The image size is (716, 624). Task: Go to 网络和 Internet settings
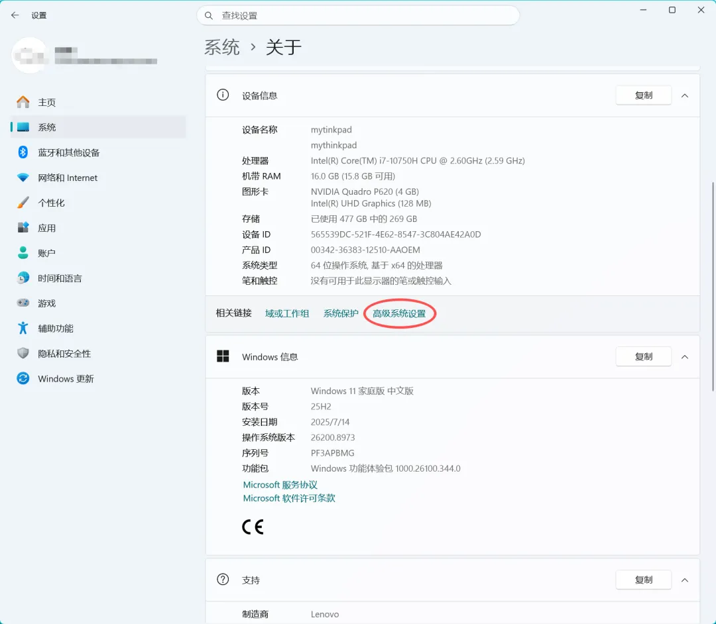(98, 178)
